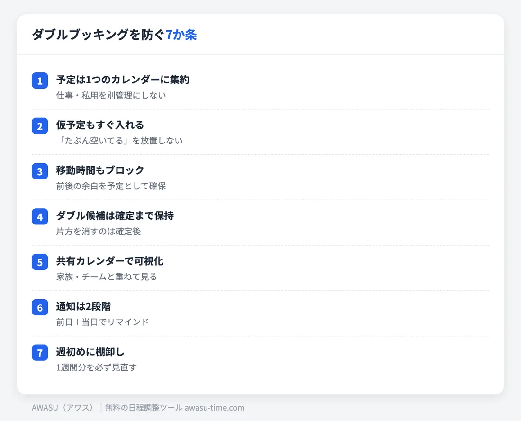Click text 仕事・私用を別管理にしない
The image size is (521, 421).
point(111,95)
